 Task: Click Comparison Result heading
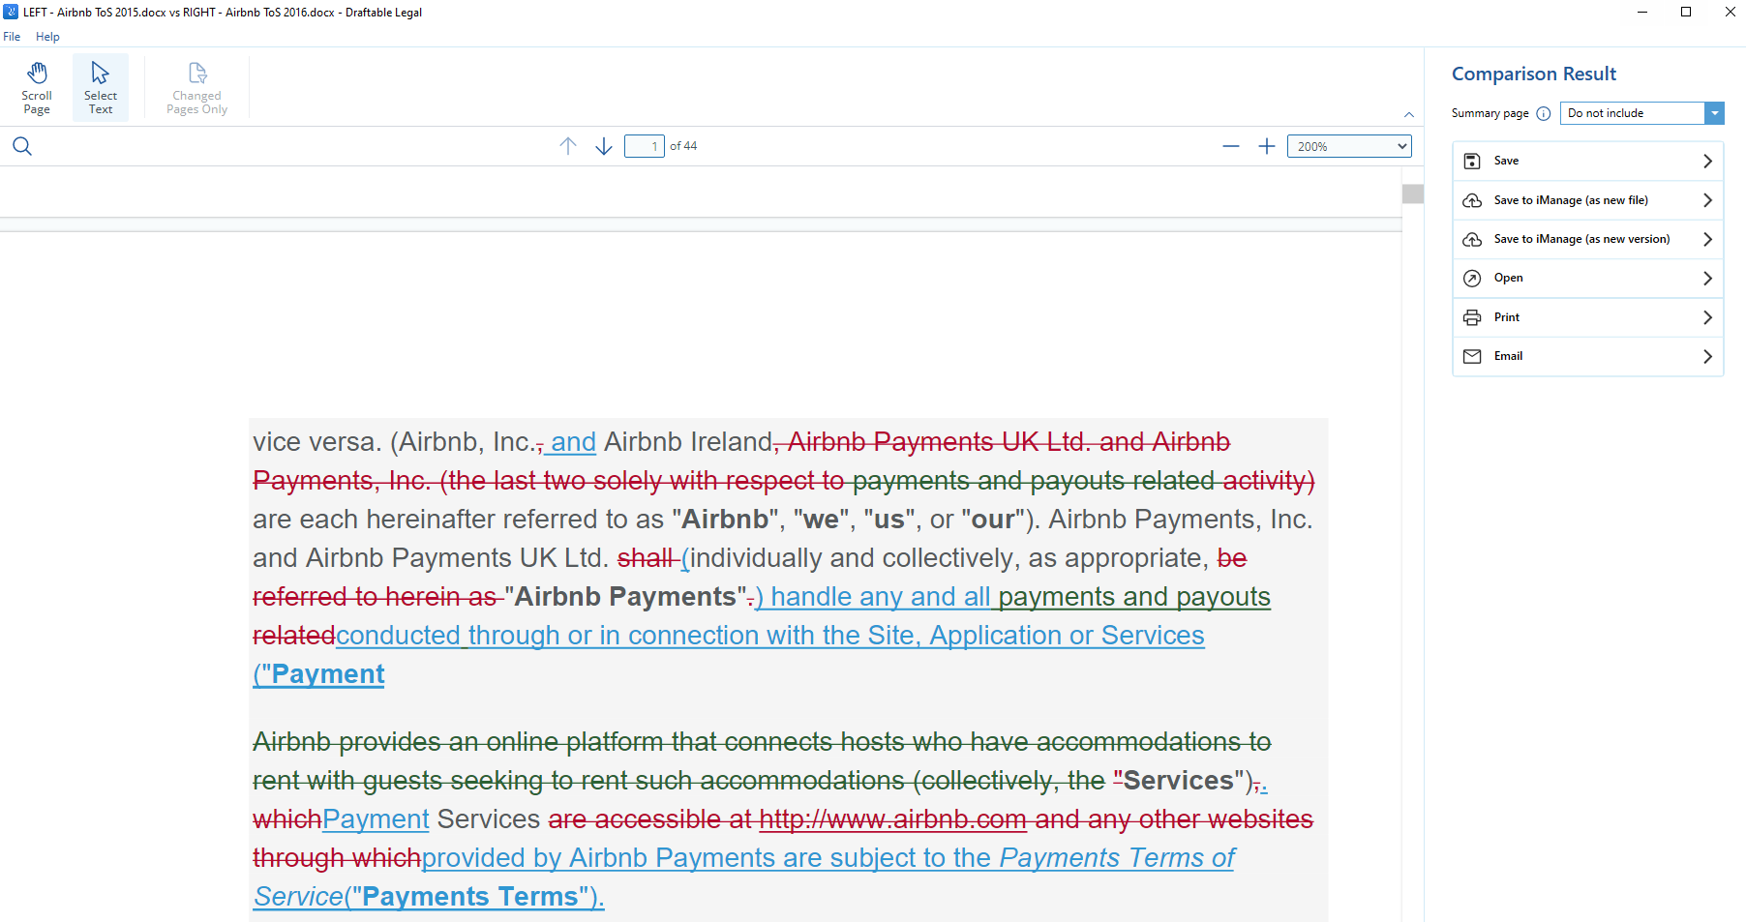click(1534, 74)
